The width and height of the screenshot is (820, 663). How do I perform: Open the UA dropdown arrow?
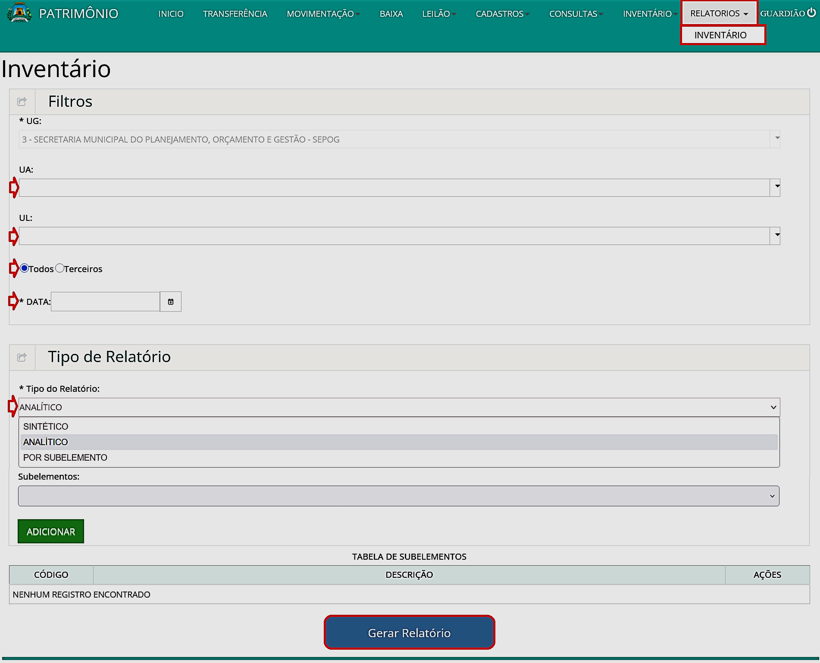[x=776, y=188]
